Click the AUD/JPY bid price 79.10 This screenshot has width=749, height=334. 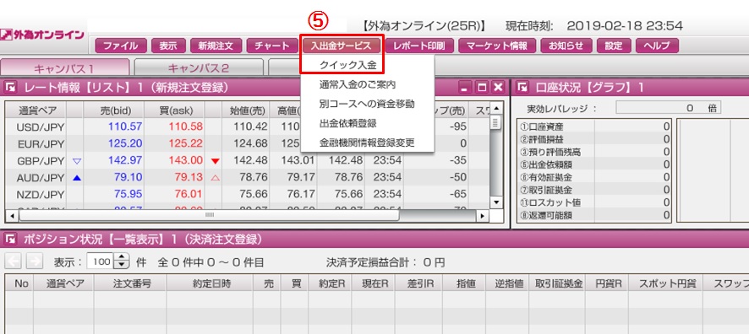point(128,177)
